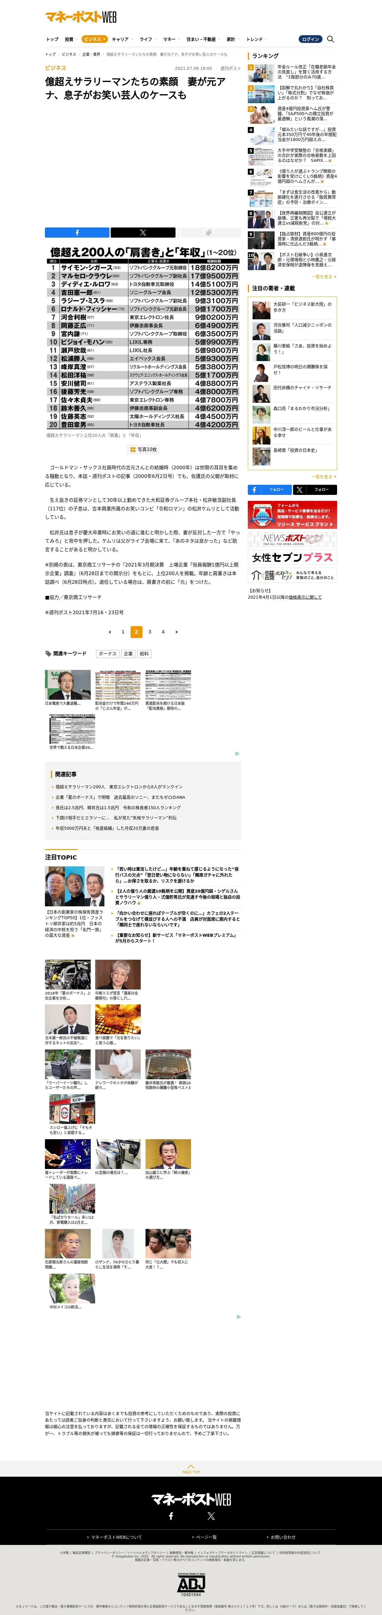
Task: Click the ログイン button
Action: click(x=310, y=39)
